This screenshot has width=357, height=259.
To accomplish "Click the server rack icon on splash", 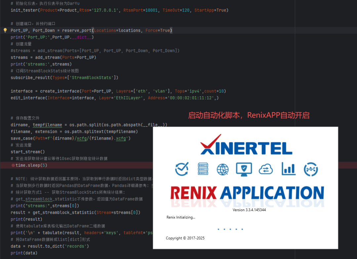I will click(202, 169).
